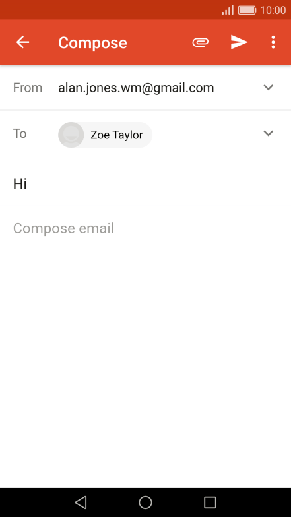
Task: Click the Compose title in the toolbar
Action: pos(92,43)
